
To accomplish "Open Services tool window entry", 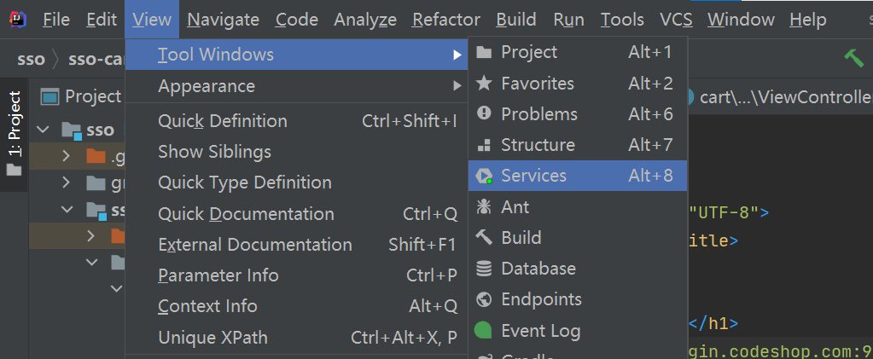I will click(533, 176).
